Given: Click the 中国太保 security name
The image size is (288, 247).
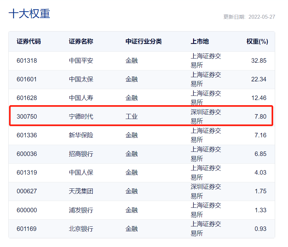Looking at the screenshot, I should [81, 79].
